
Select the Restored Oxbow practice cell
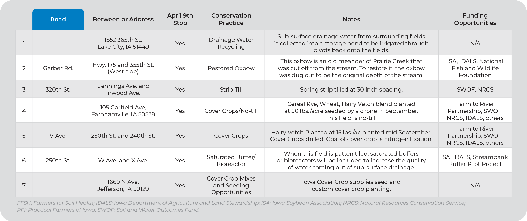point(231,68)
